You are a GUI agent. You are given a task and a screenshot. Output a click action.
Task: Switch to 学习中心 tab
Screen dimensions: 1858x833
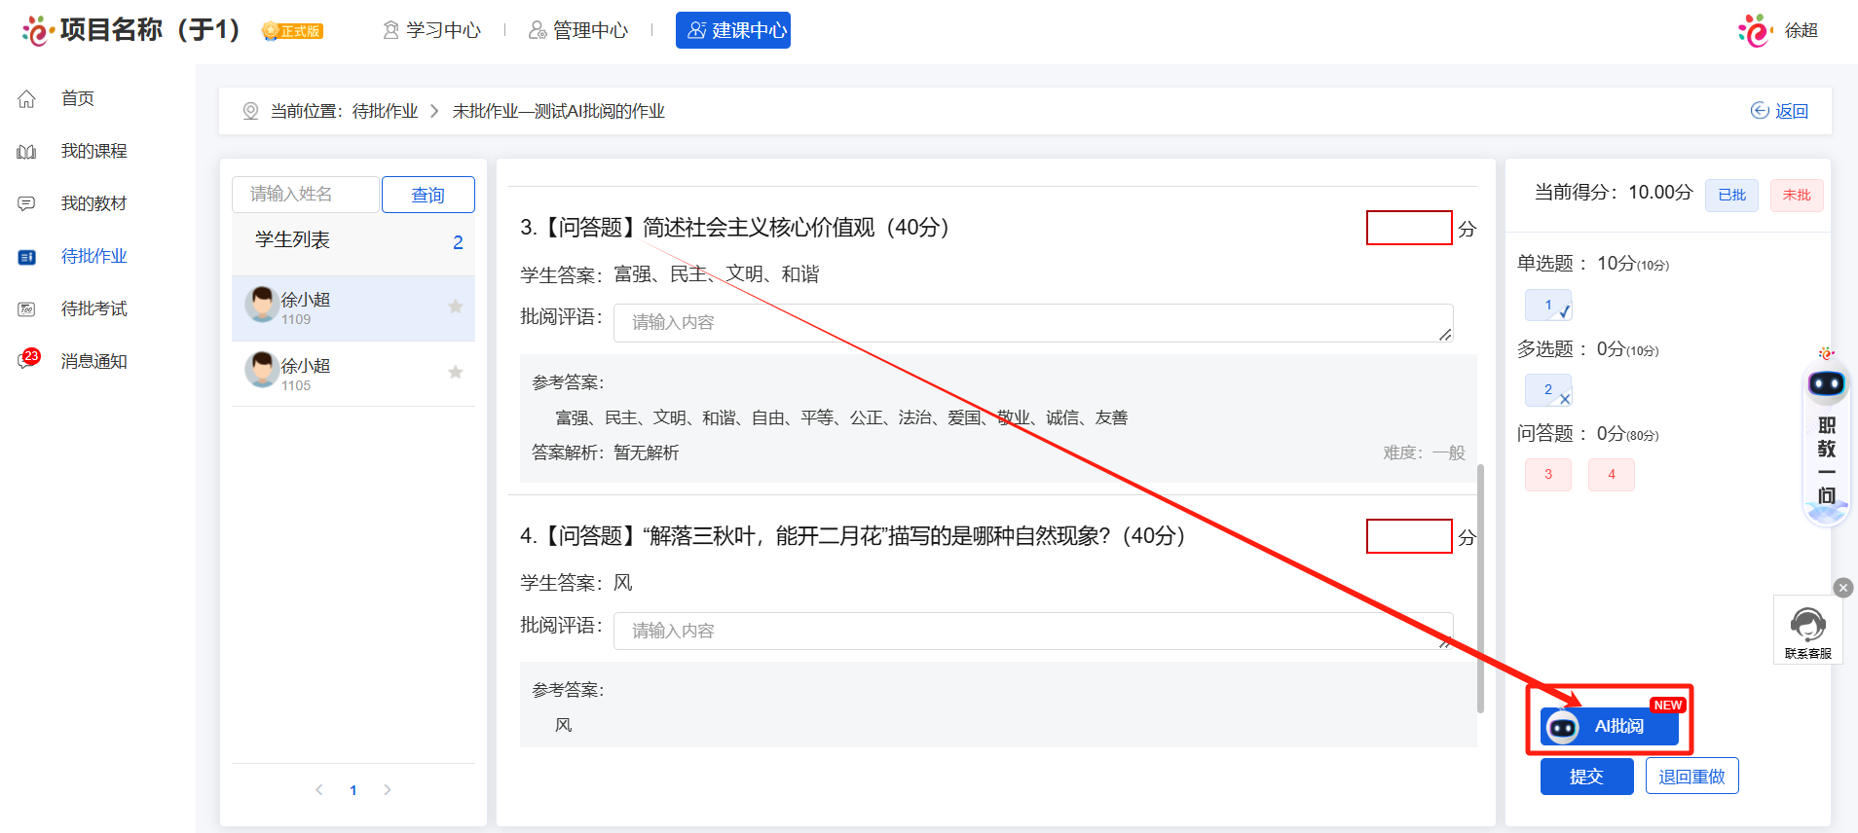point(431,30)
